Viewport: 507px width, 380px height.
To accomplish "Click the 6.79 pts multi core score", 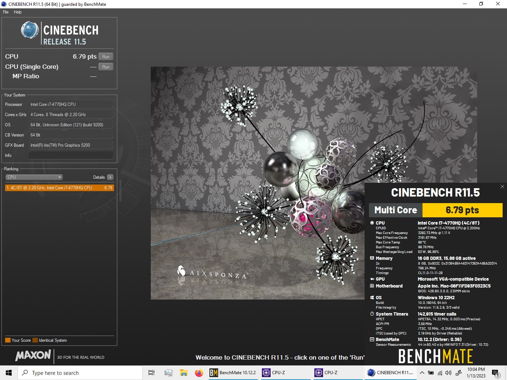I will coord(462,210).
